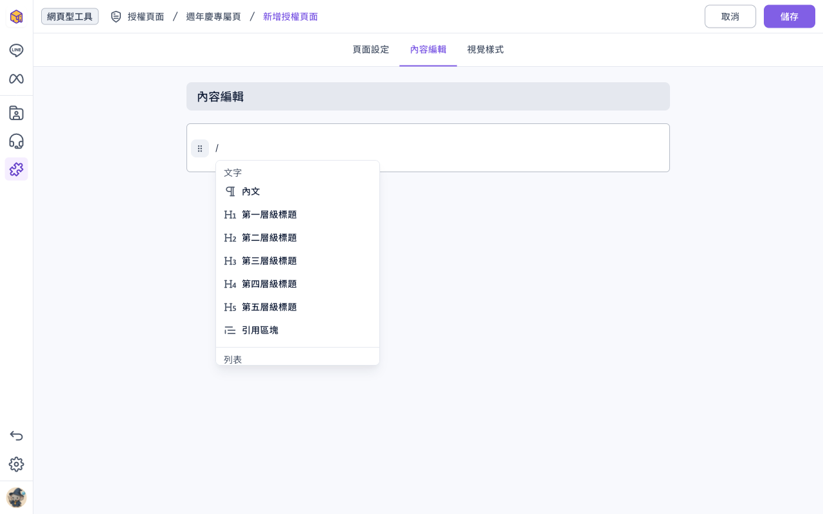Click the H4 icon for 第四層級標題
Screen dimensions: 823x514
coord(230,284)
